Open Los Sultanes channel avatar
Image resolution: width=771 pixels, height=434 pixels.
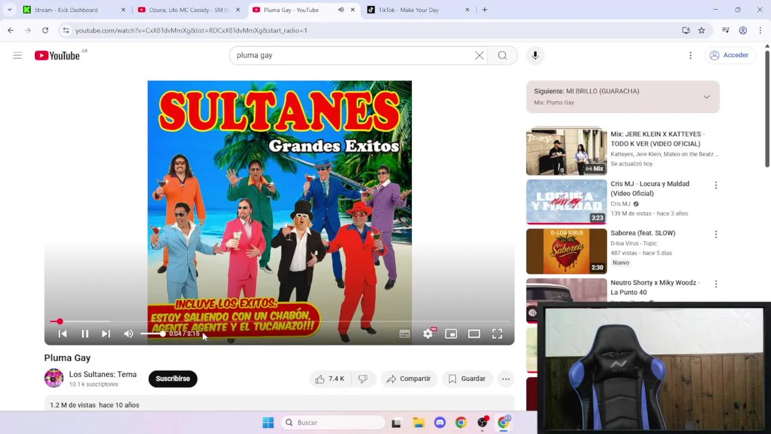click(54, 378)
